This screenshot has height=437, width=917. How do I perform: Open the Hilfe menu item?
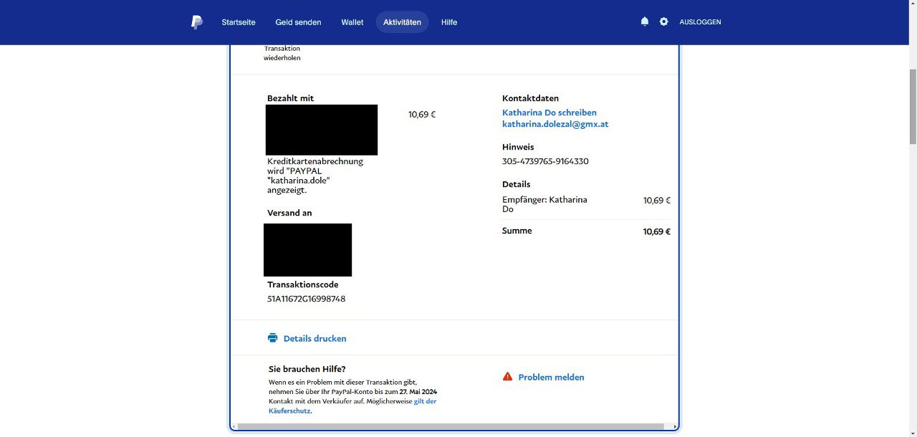point(449,22)
